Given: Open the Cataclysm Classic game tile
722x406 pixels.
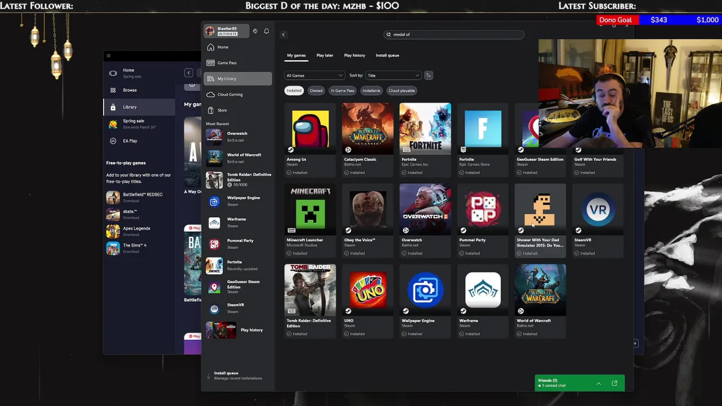Looking at the screenshot, I should [368, 139].
